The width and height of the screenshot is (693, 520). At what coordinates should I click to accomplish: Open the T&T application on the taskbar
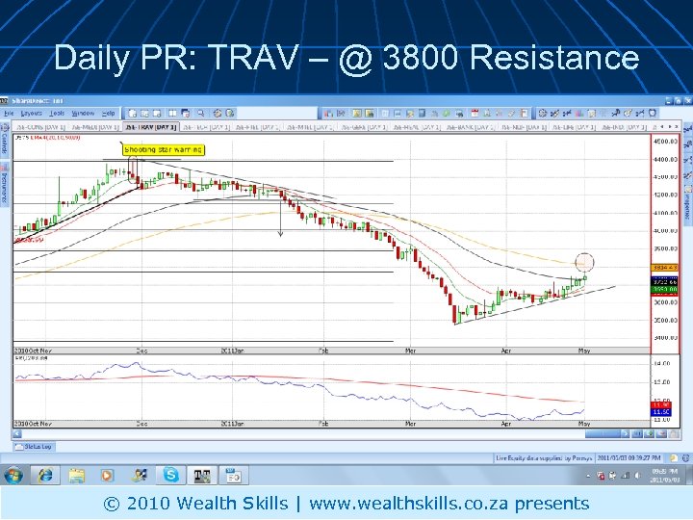[202, 476]
